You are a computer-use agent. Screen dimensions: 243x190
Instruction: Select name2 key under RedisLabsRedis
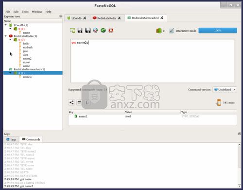tap(27, 58)
